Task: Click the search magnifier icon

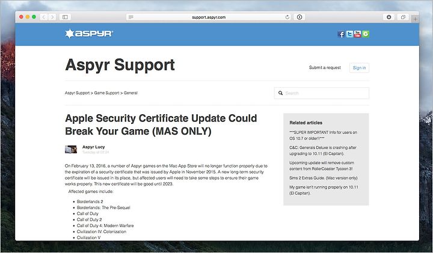Action: [x=280, y=93]
